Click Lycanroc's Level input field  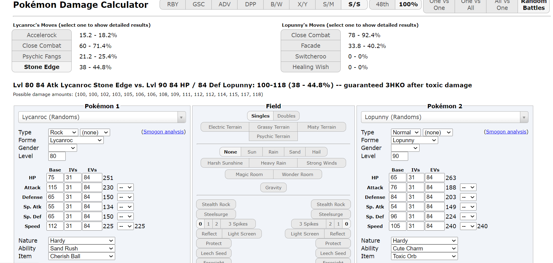[x=57, y=156]
